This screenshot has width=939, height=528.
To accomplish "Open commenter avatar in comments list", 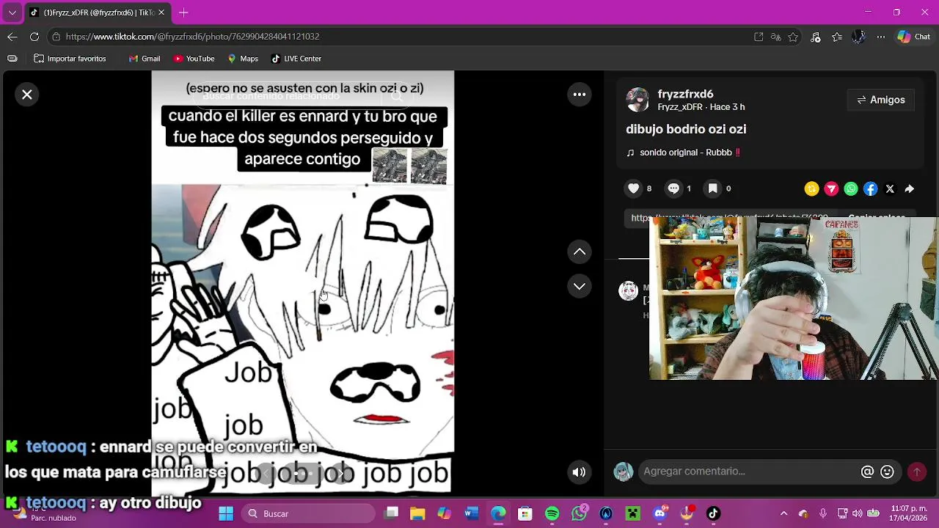I will coord(629,291).
